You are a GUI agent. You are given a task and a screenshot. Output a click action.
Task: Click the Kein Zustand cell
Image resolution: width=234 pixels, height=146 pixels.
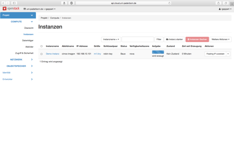click(173, 54)
